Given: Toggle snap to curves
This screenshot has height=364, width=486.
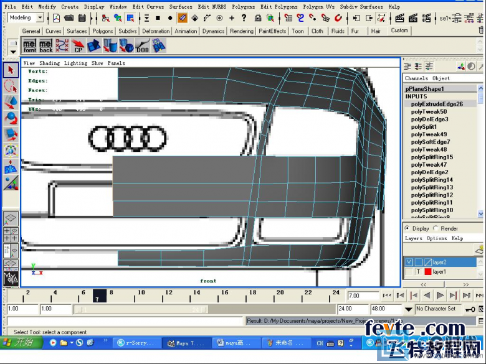Looking at the screenshot, I should pyautogui.click(x=300, y=18).
